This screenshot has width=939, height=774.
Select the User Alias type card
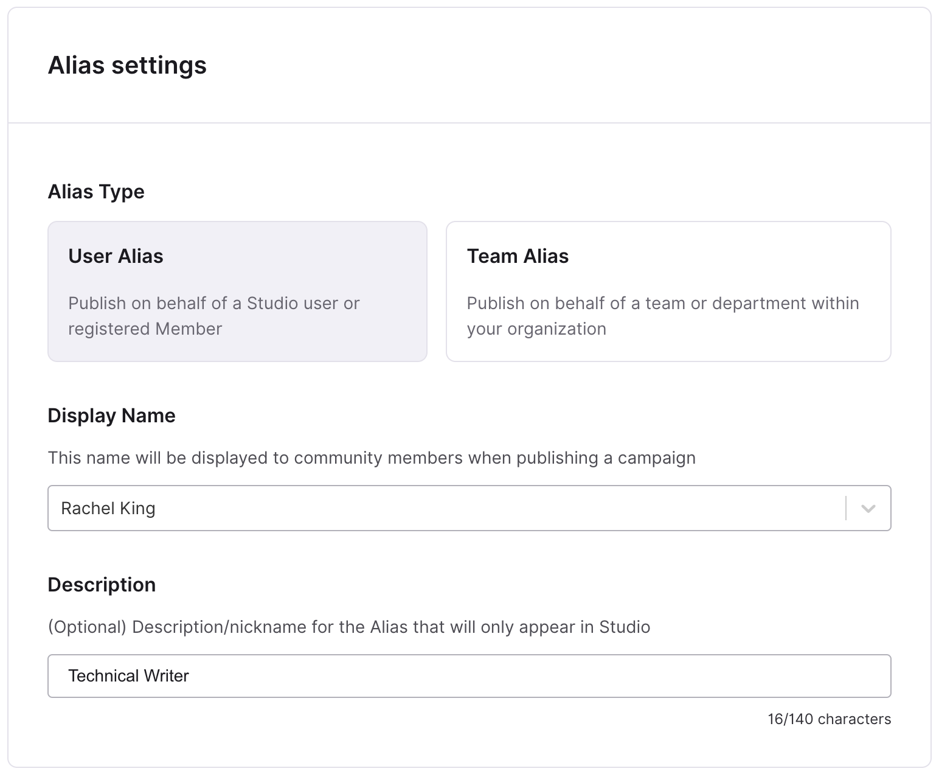click(x=237, y=291)
